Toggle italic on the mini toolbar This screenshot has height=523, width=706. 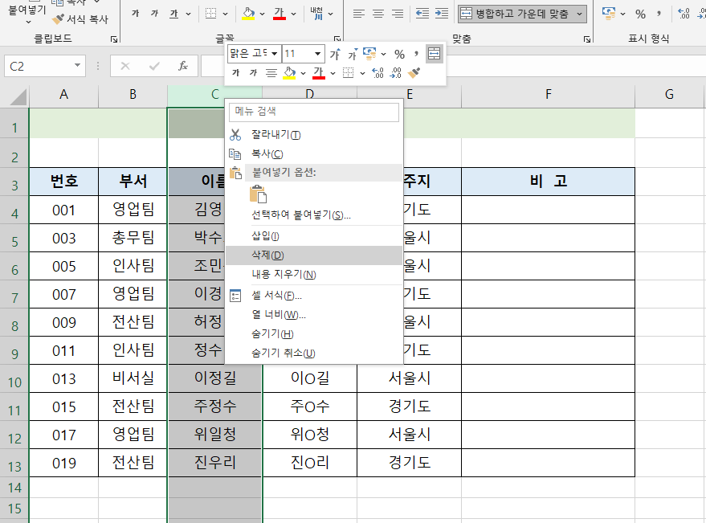254,73
